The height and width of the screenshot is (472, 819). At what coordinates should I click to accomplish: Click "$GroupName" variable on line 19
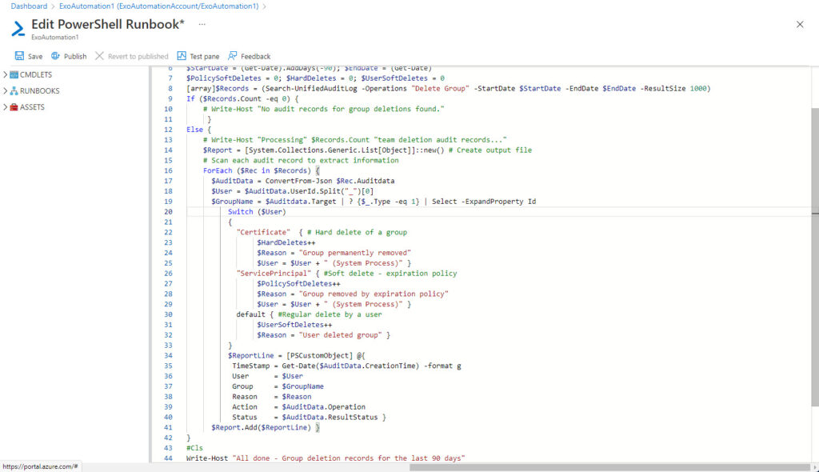tap(232, 202)
